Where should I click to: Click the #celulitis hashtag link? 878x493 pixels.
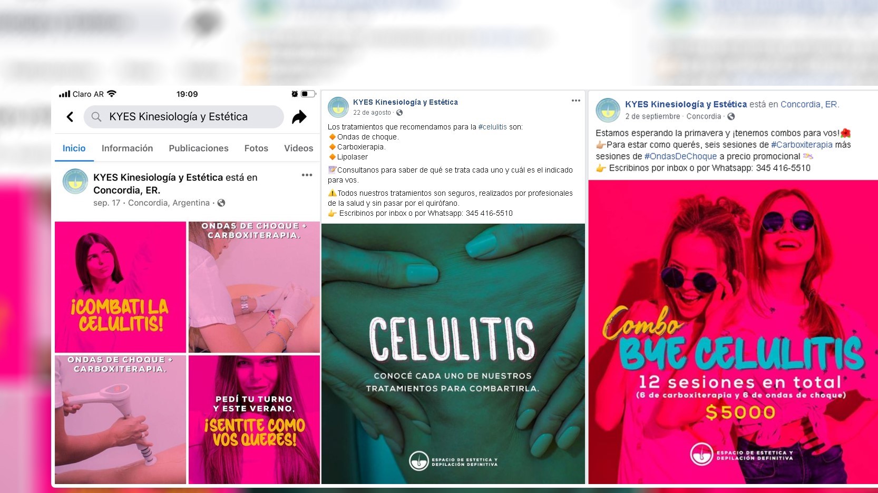click(x=492, y=127)
